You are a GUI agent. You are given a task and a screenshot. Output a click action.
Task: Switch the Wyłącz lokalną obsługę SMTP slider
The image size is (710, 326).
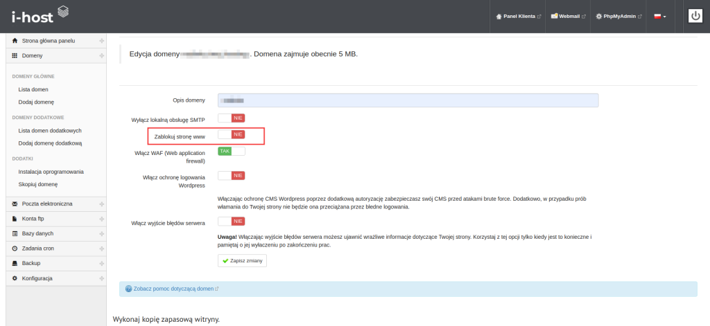tap(231, 118)
